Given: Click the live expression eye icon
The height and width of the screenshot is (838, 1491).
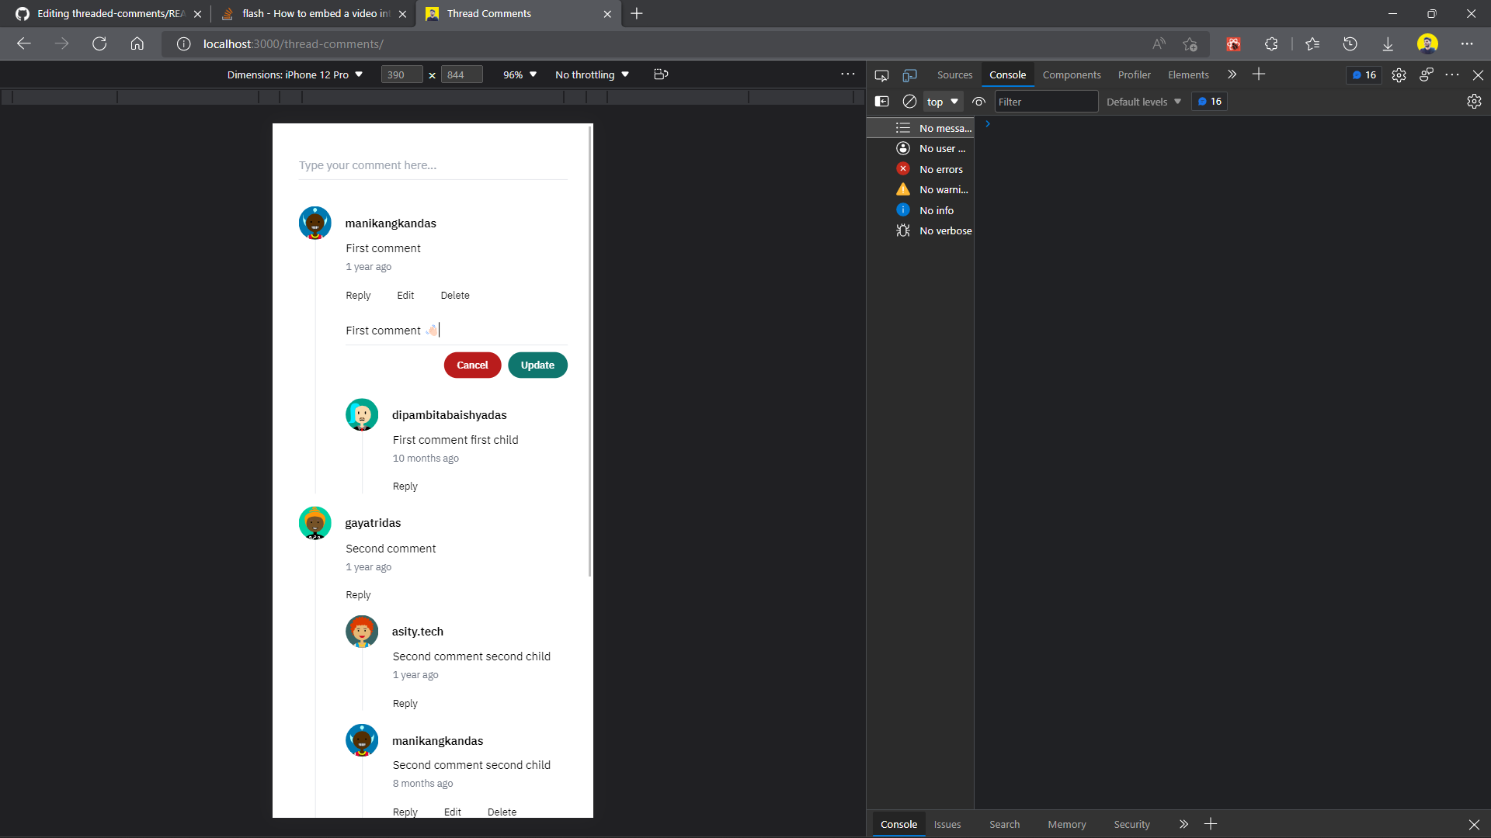Looking at the screenshot, I should [x=979, y=102].
